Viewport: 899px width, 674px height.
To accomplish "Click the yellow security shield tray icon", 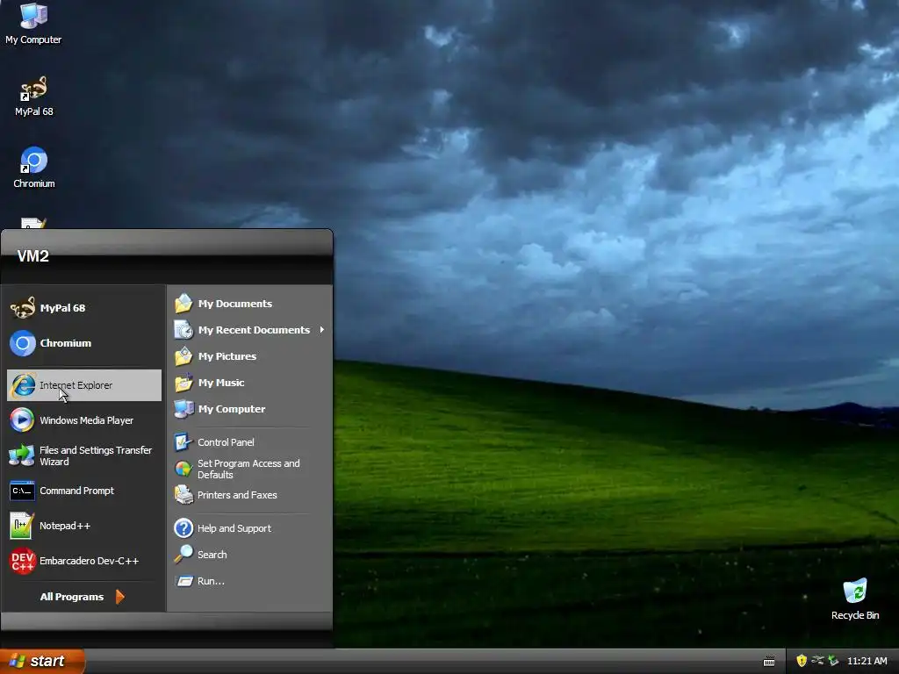I will 802,661.
